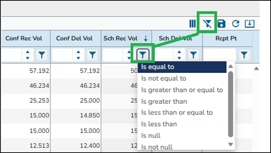Screen dimensions: 271x153
Task: Click the download export icon
Action: [249, 24]
